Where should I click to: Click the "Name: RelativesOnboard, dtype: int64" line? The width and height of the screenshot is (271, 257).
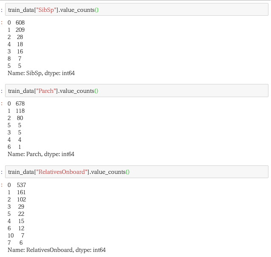(x=56, y=250)
